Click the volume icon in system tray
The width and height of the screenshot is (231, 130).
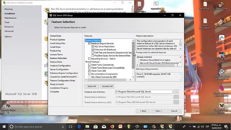(x=202, y=127)
